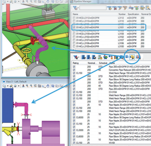Viewport: 151px width, 146px height.
Task: Select the pan hand tool in View 3
Action: [48, 86]
